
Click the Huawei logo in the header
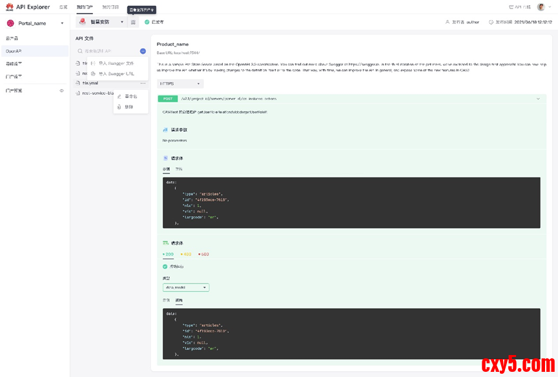point(10,6)
